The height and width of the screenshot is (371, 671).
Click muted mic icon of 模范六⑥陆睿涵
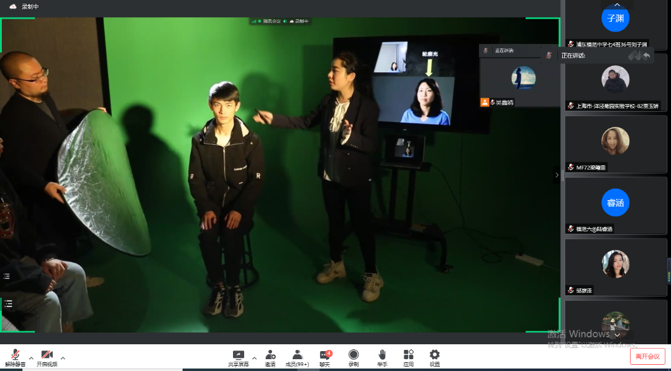570,229
